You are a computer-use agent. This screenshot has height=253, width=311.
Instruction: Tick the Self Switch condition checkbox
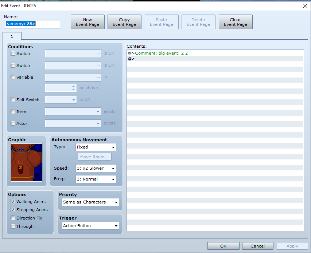[13, 100]
